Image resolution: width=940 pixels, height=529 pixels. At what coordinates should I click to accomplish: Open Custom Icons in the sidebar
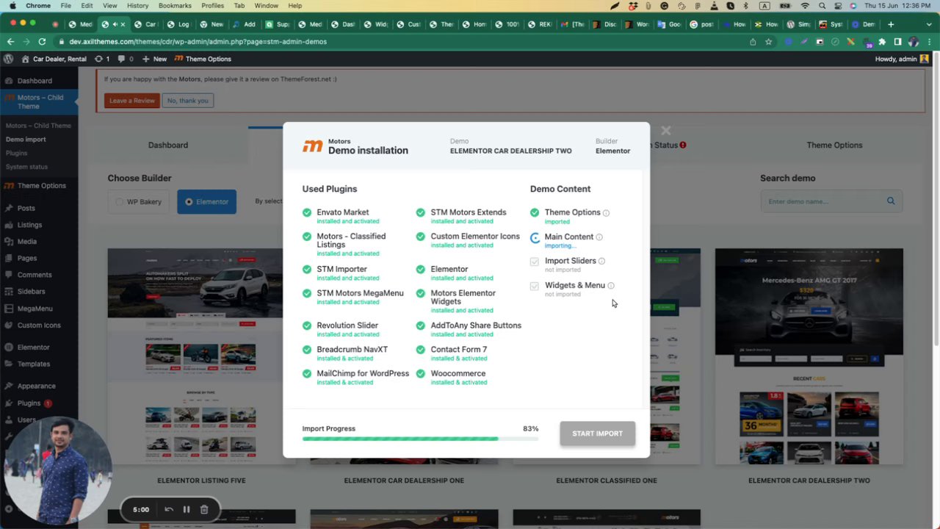[39, 325]
